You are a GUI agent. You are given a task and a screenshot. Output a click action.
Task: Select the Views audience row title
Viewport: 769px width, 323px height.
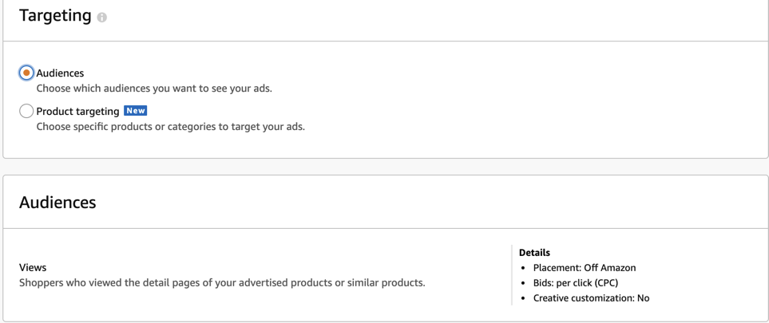33,268
